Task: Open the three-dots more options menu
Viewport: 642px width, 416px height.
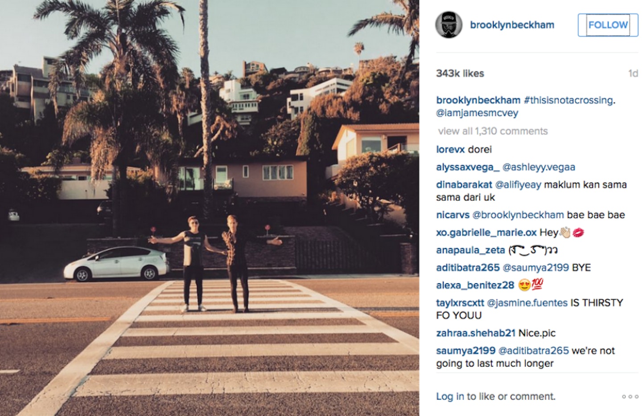Action: (630, 396)
